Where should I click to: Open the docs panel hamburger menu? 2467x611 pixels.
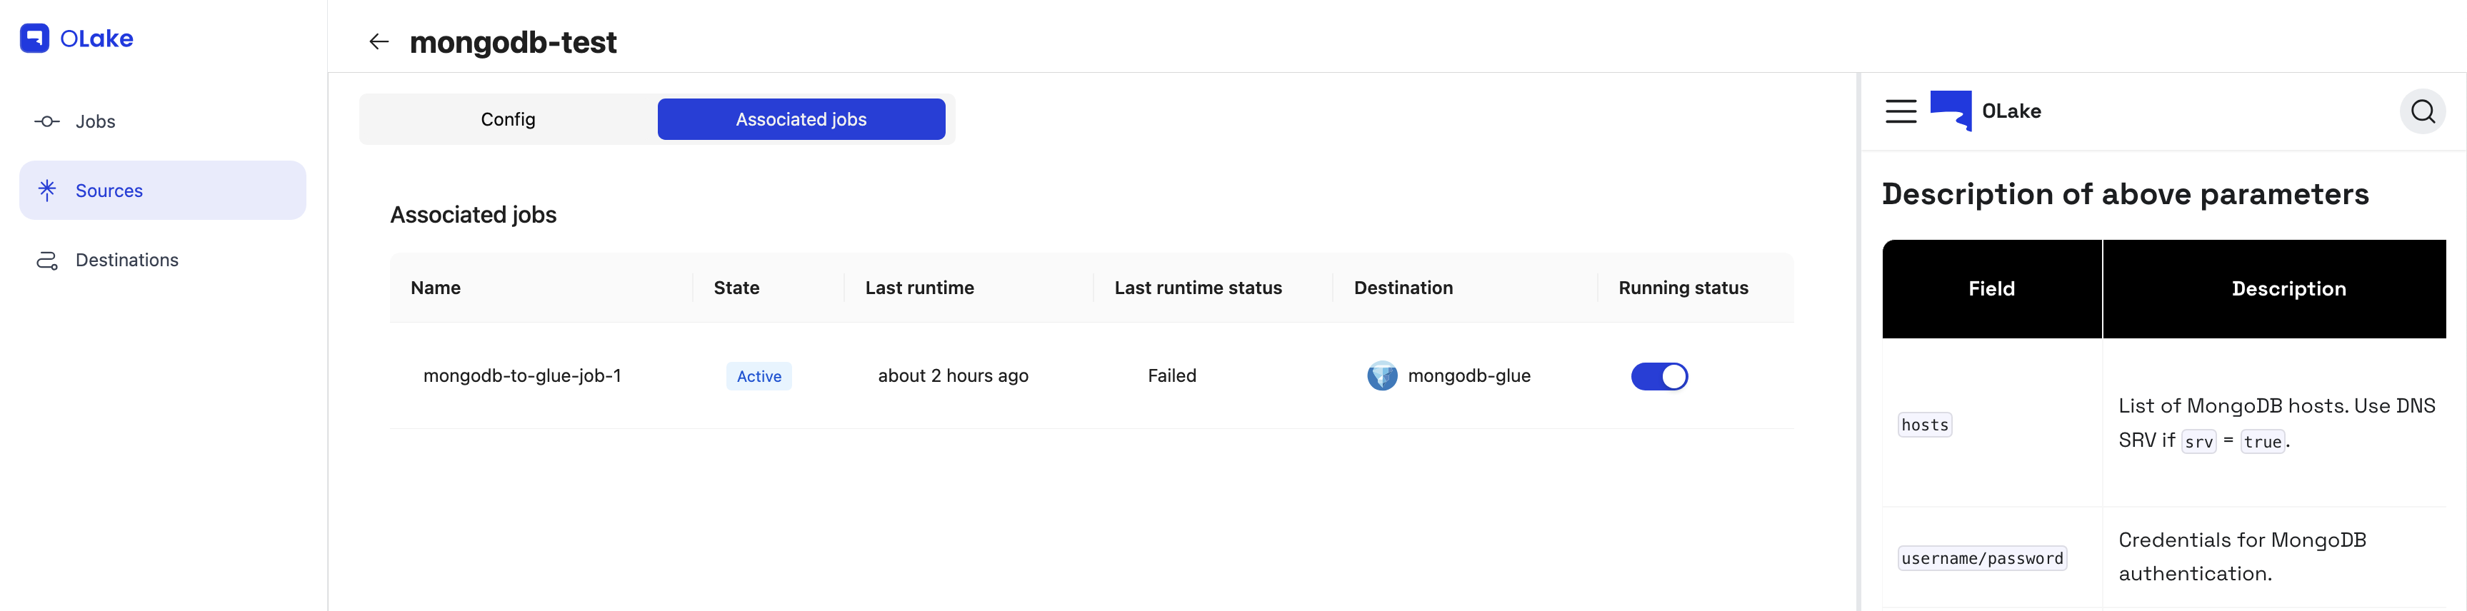(x=1901, y=111)
